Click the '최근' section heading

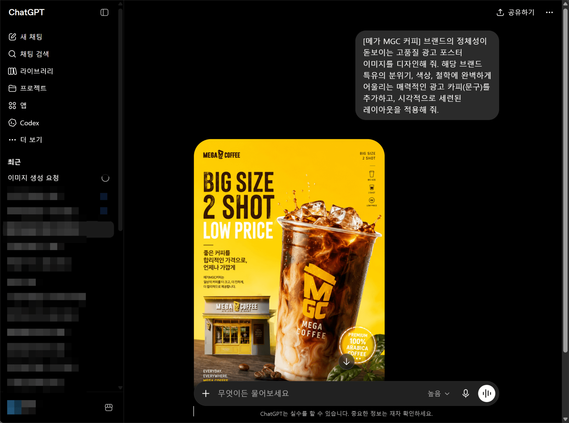[x=14, y=162]
